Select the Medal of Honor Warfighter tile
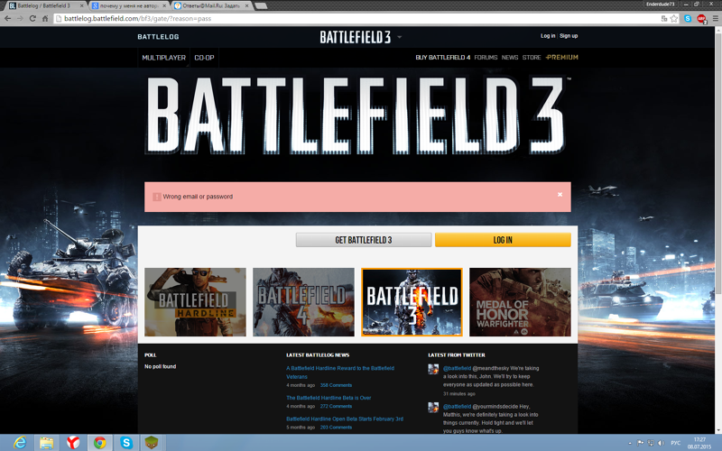Viewport: 722px width, 451px height. [520, 302]
